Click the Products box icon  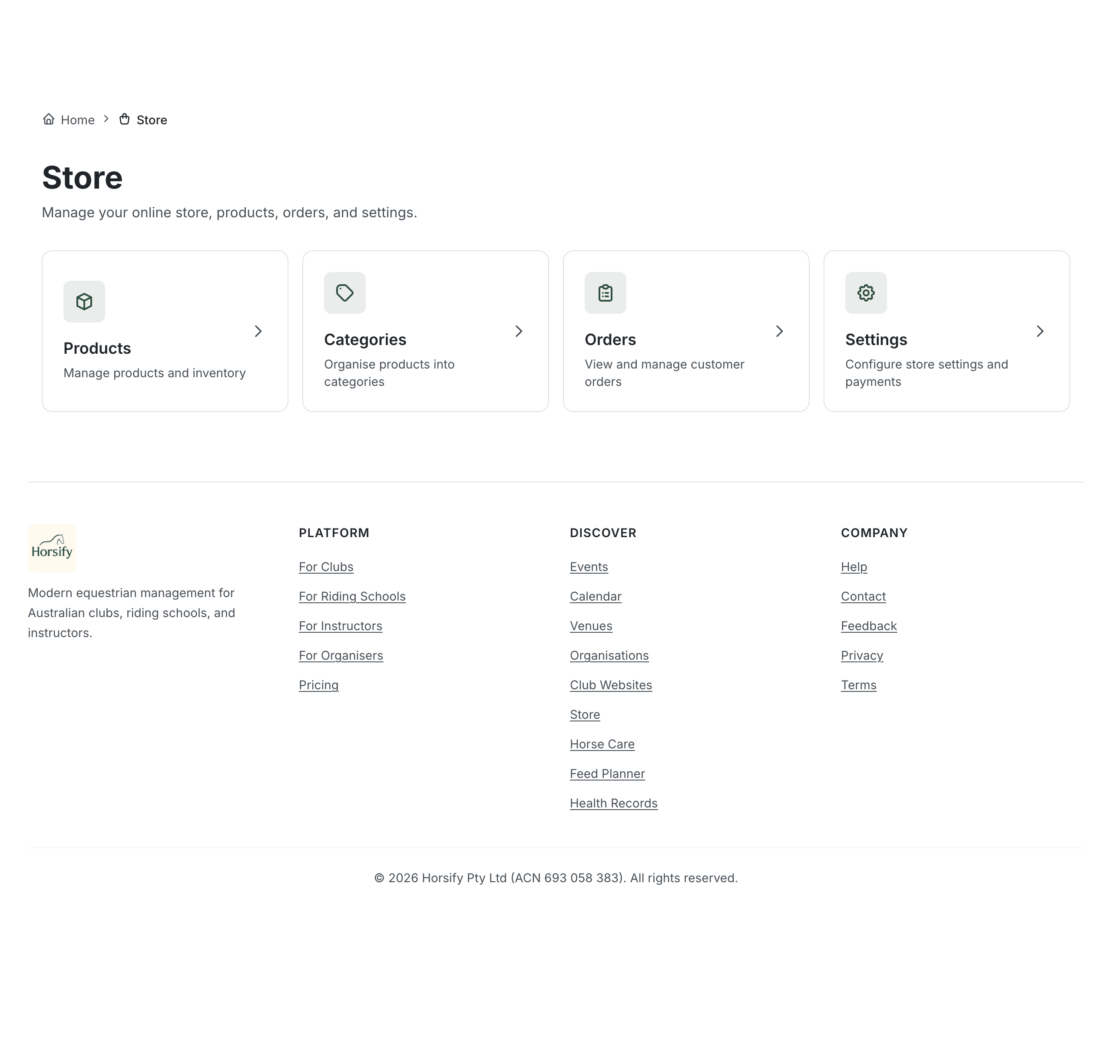pyautogui.click(x=84, y=302)
